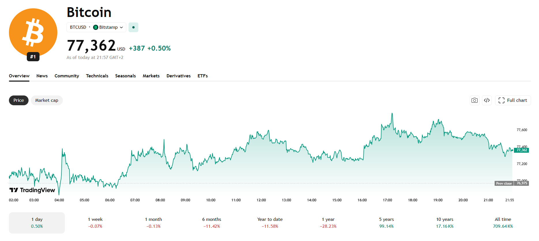Open the Seasonals tab
539x241 pixels.
click(x=125, y=76)
